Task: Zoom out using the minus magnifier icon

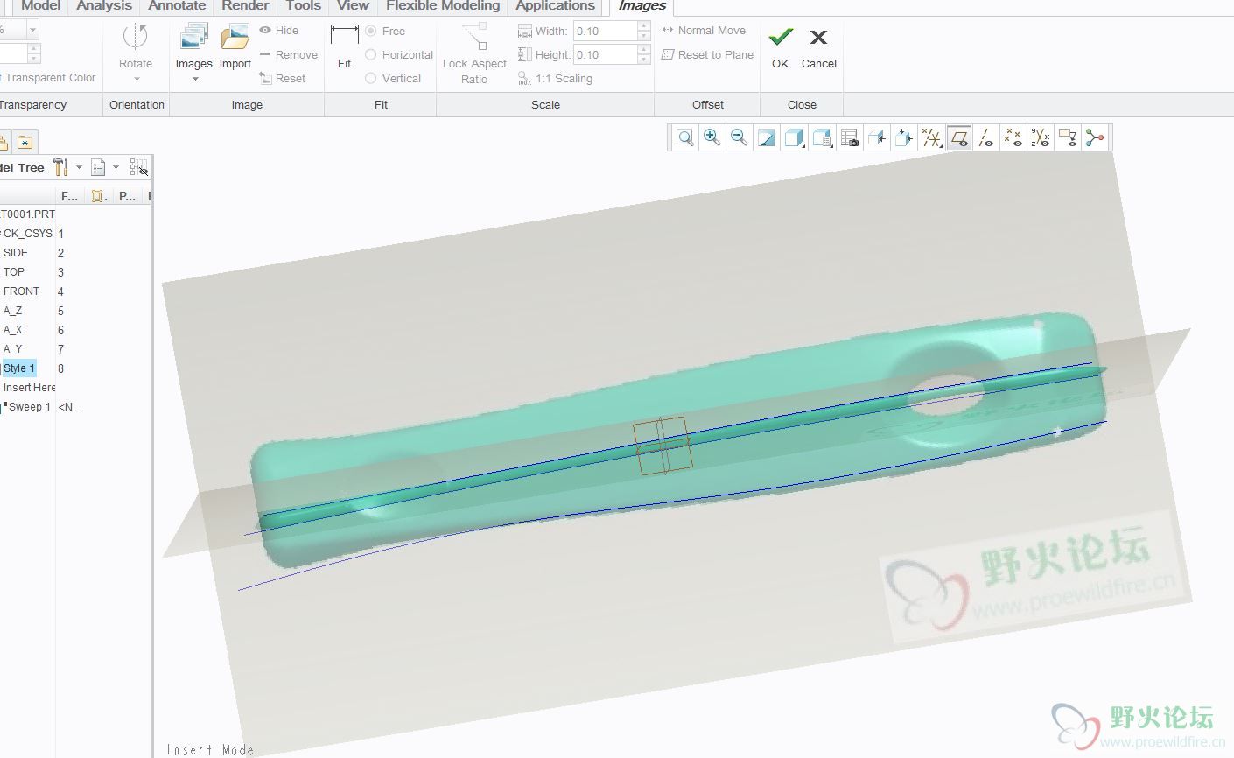Action: 740,137
